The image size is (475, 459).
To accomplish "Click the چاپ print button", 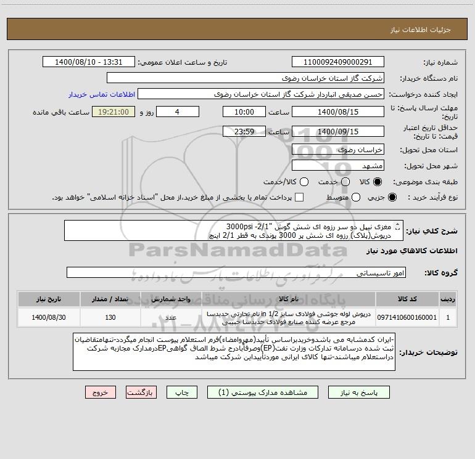I will pos(182,392).
